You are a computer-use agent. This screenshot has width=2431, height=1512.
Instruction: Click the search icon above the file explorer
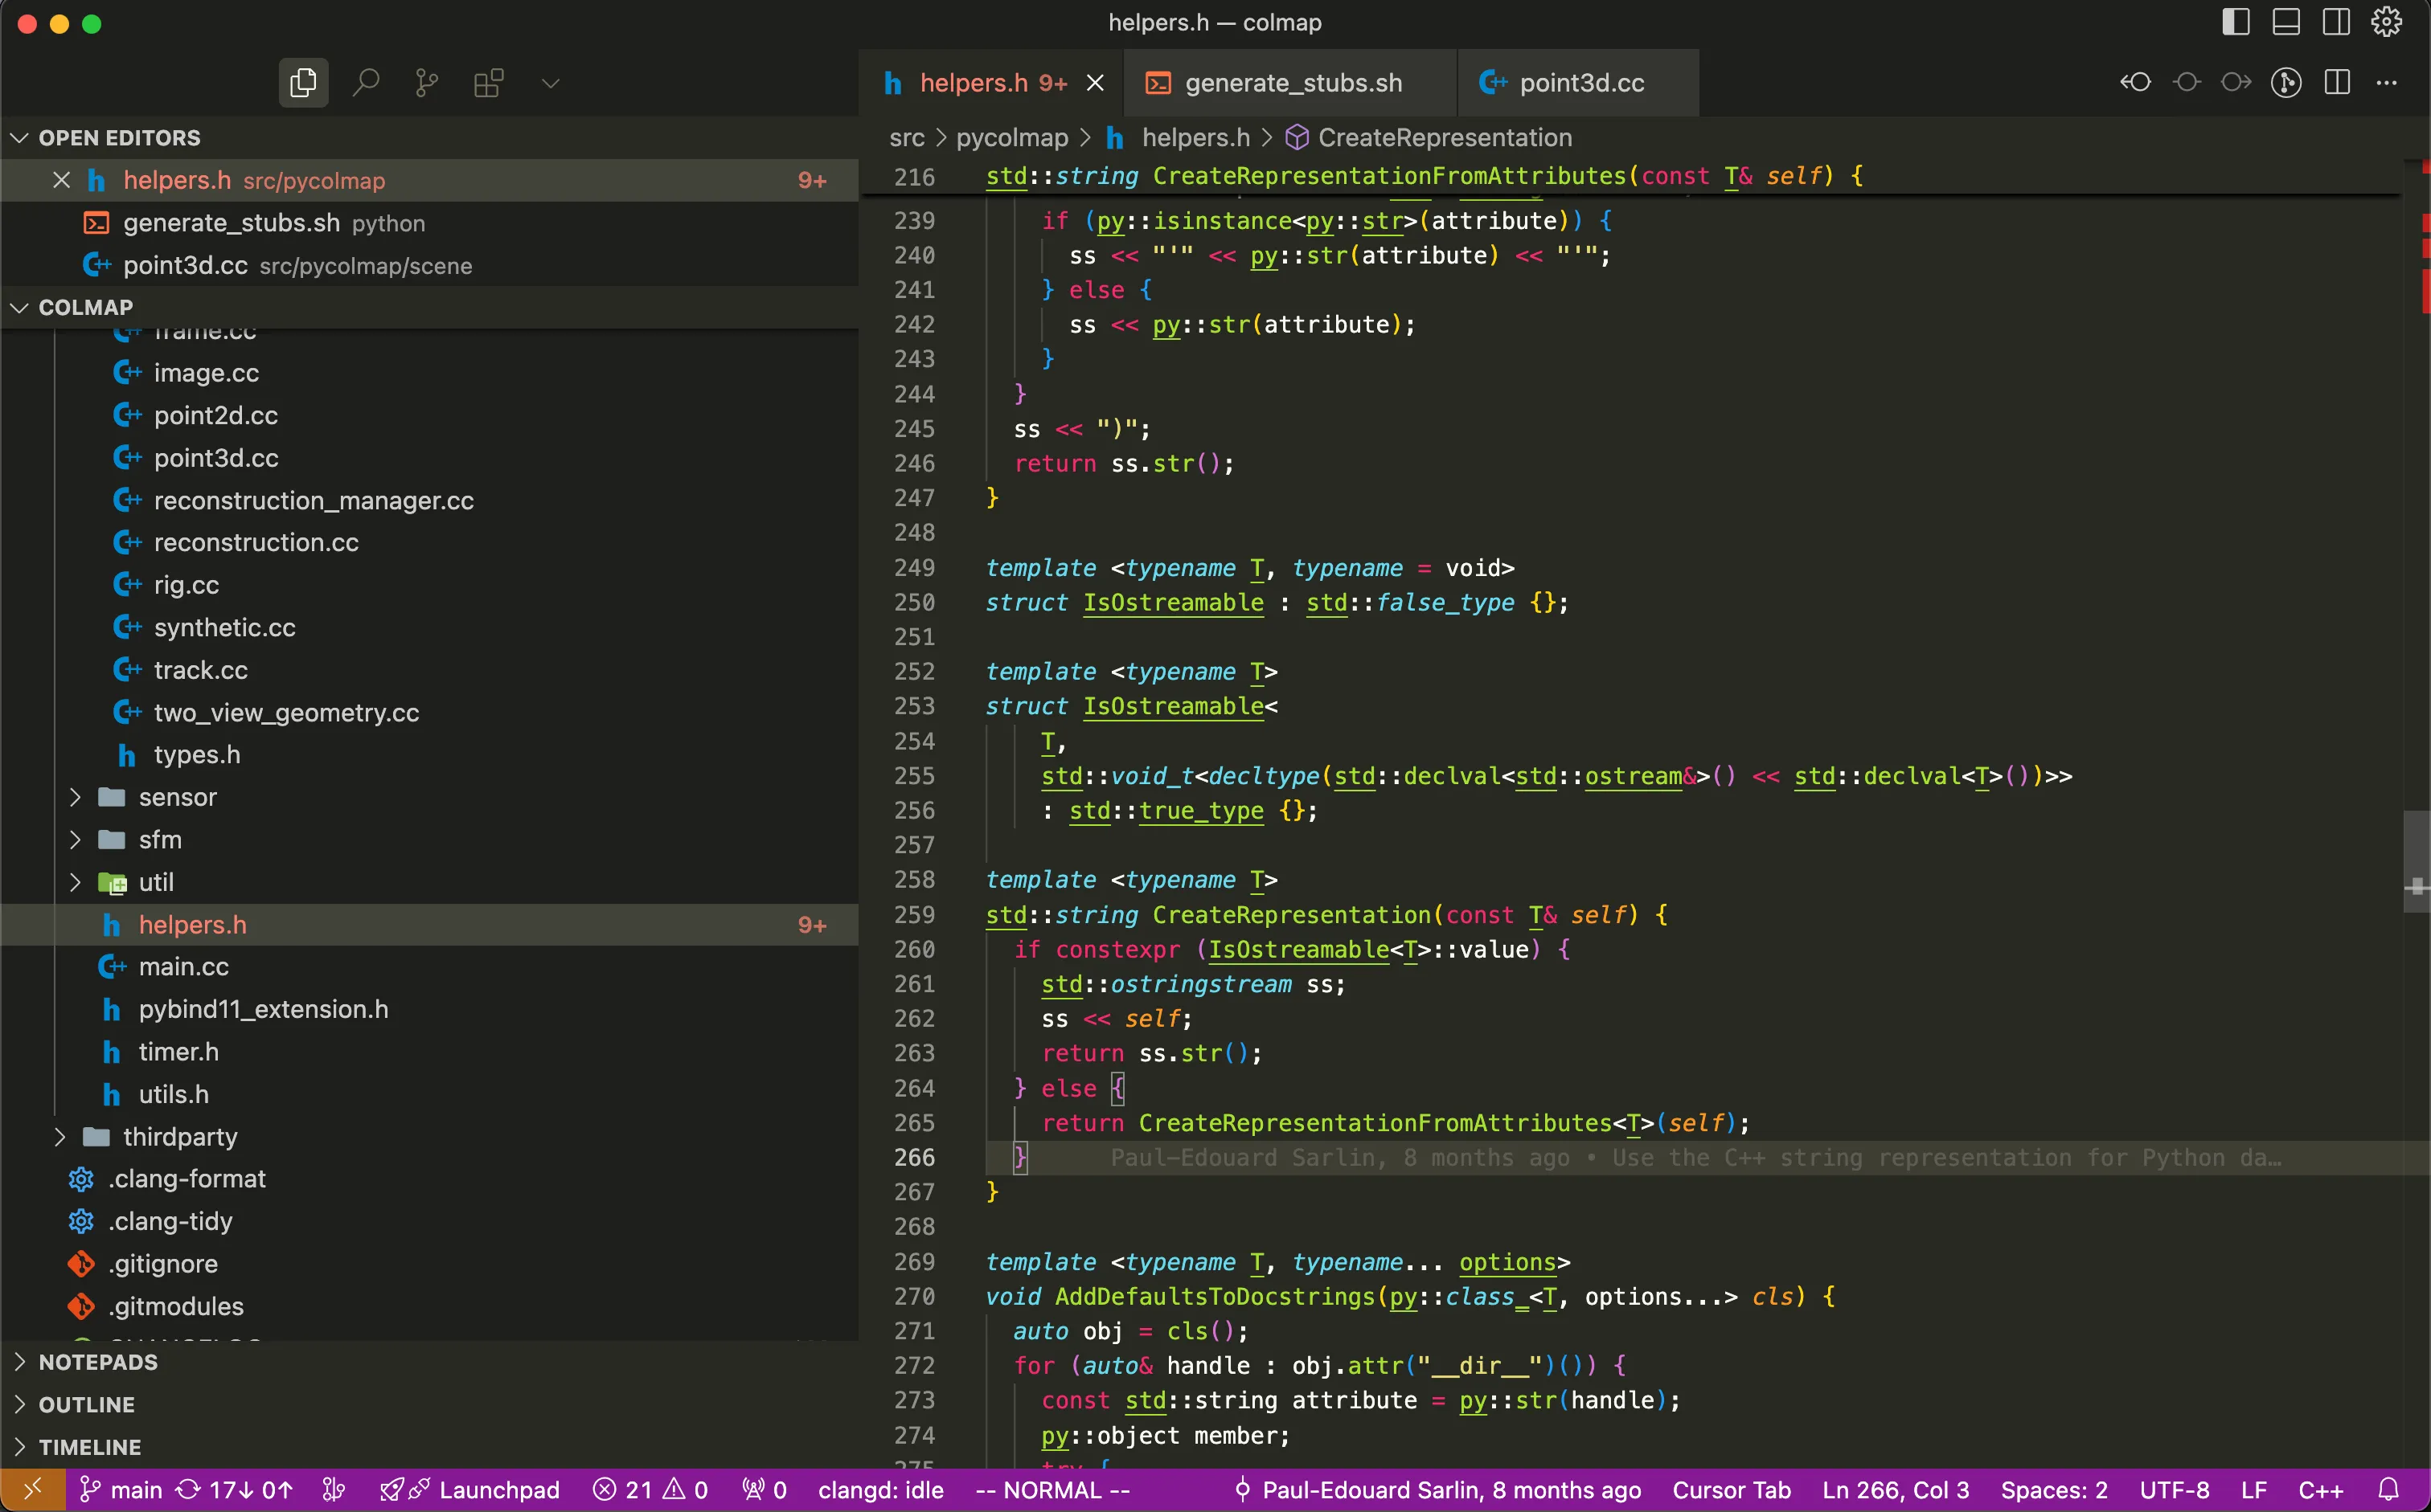(366, 82)
